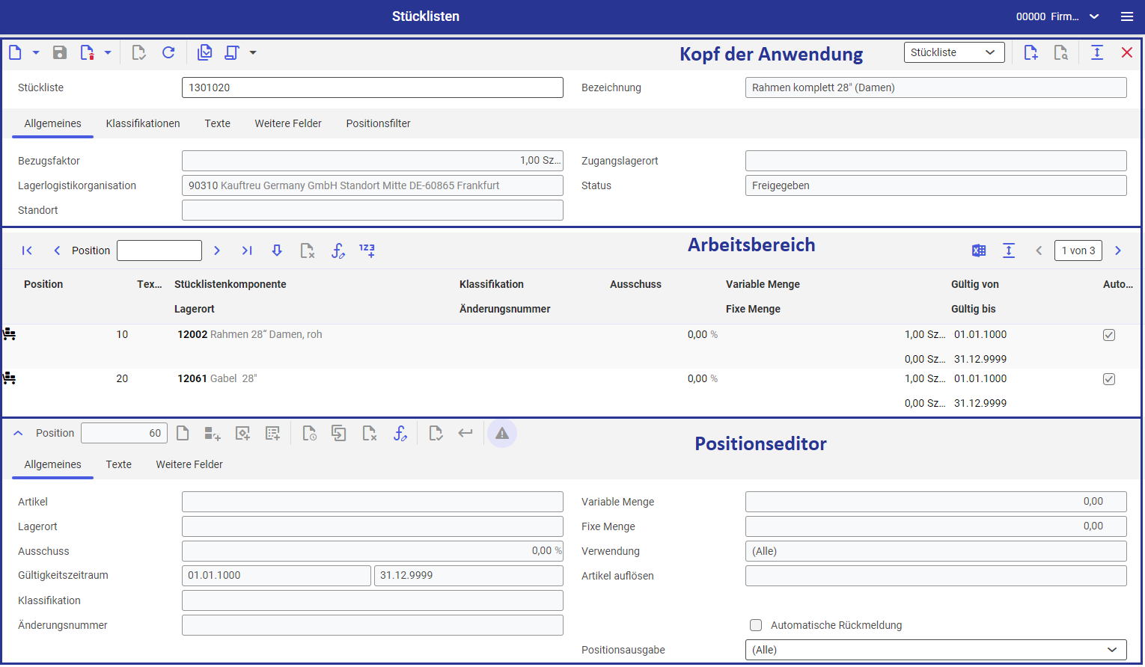Click the warning triangle icon in Positionseditor
Image resolution: width=1145 pixels, height=667 pixels.
(502, 433)
